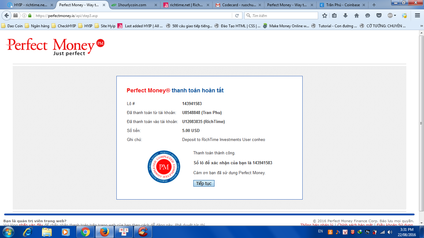Image resolution: width=424 pixels, height=238 pixels.
Task: Click the Adblock Plus ABP icon
Action: [390, 15]
